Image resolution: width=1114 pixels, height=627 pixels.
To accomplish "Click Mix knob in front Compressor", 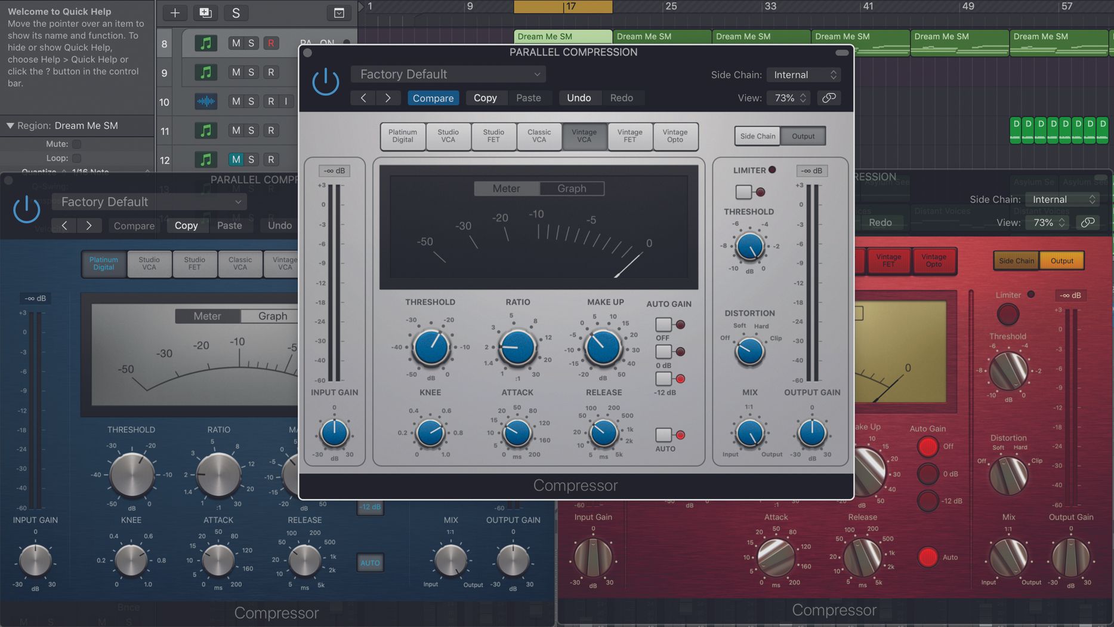I will coord(749,434).
